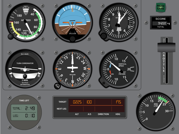Click the HDG column label

tap(118, 114)
